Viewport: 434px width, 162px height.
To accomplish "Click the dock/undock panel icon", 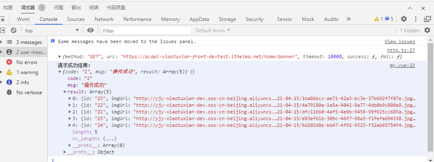I will (x=427, y=19).
